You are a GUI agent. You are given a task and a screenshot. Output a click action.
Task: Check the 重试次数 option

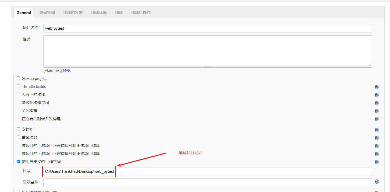[x=18, y=137]
